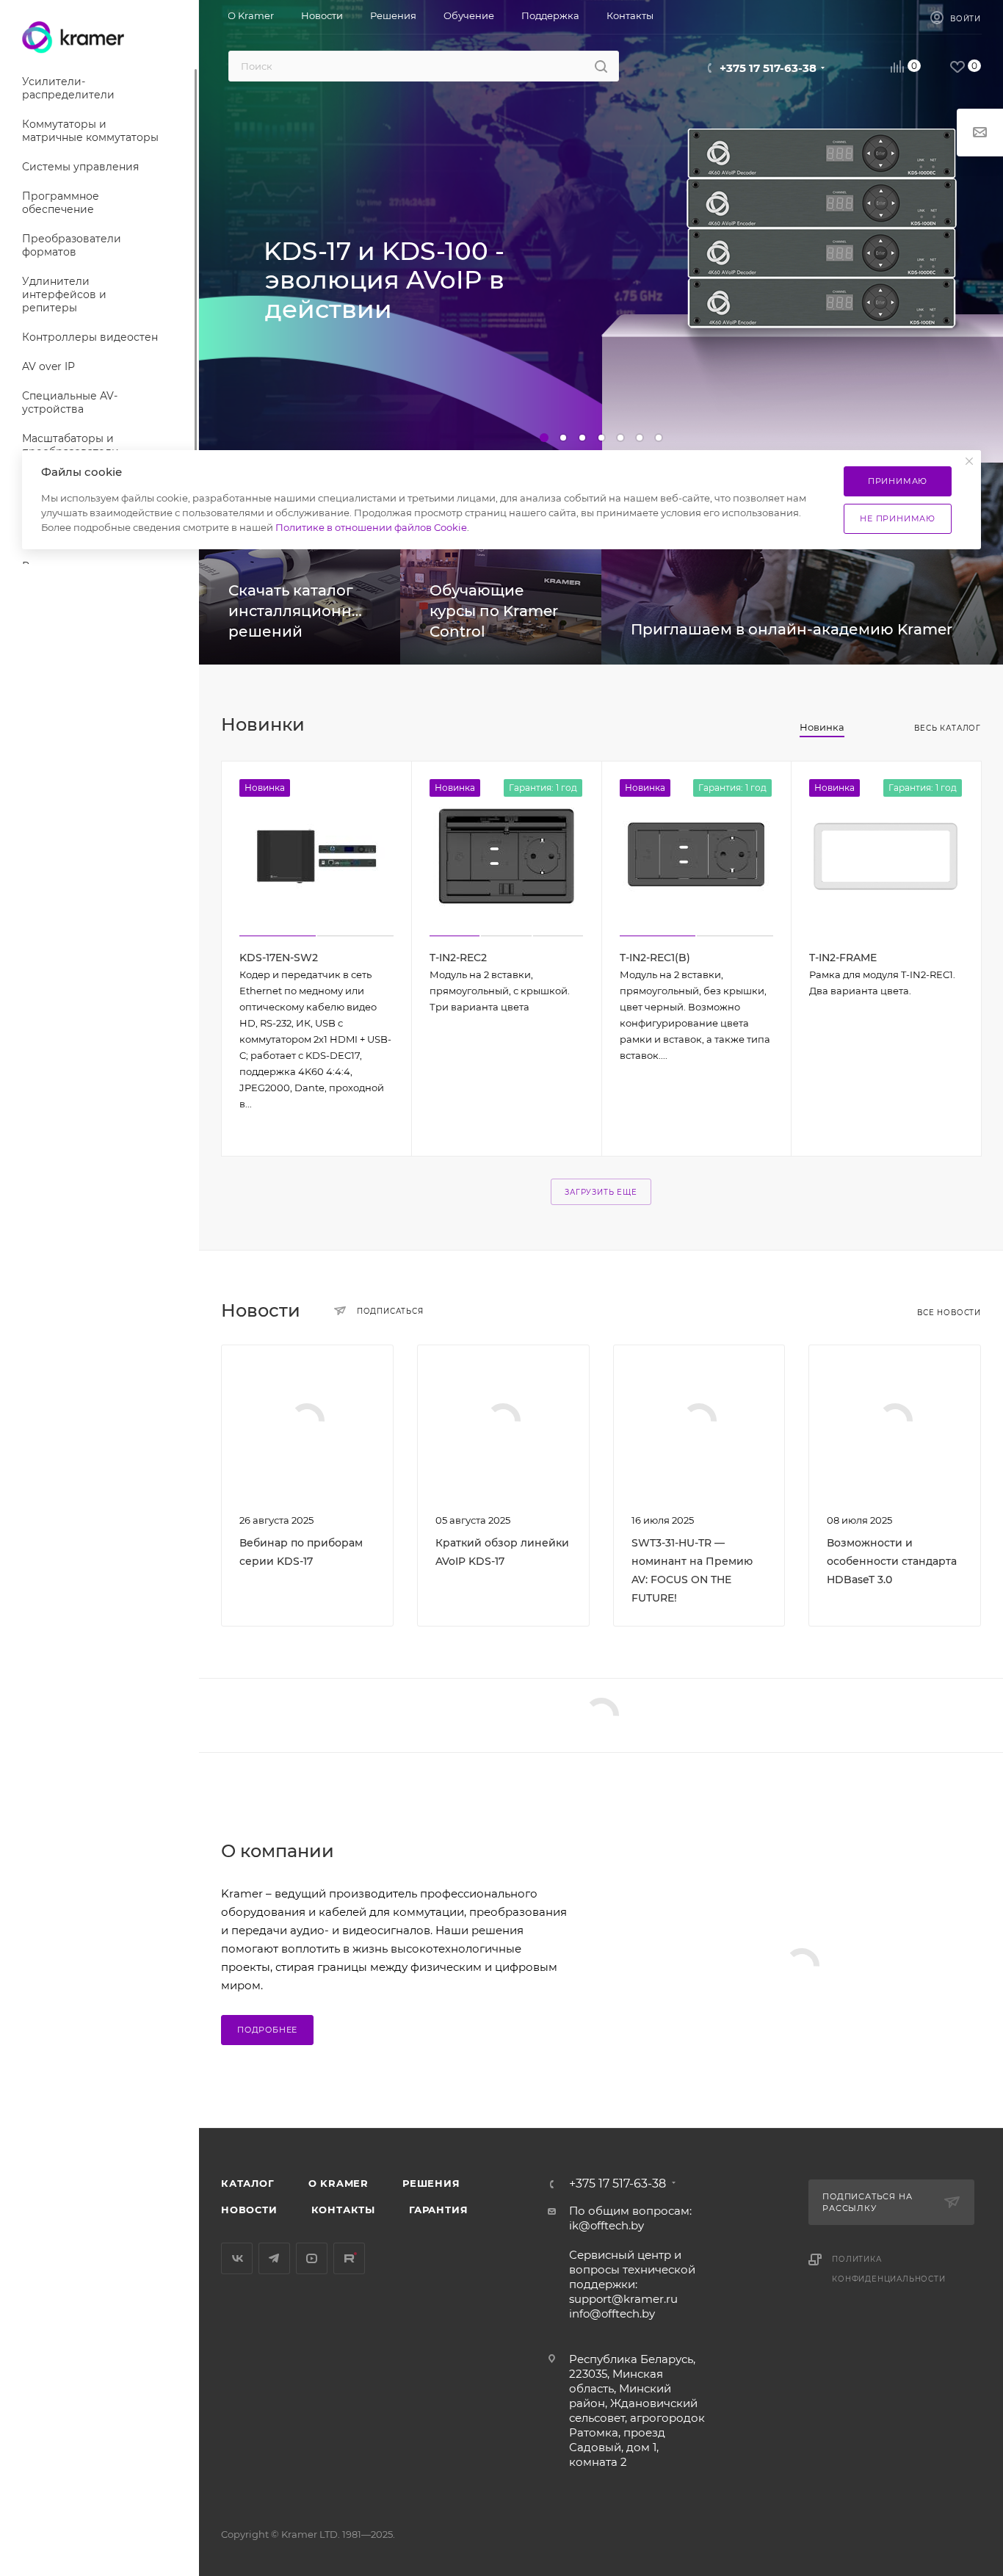This screenshot has height=2576, width=1003.
Task: Open the KDS-17EN-SW2 product image
Action: (x=316, y=856)
